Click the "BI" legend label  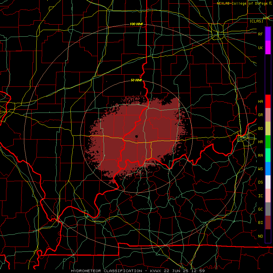tap(261, 223)
